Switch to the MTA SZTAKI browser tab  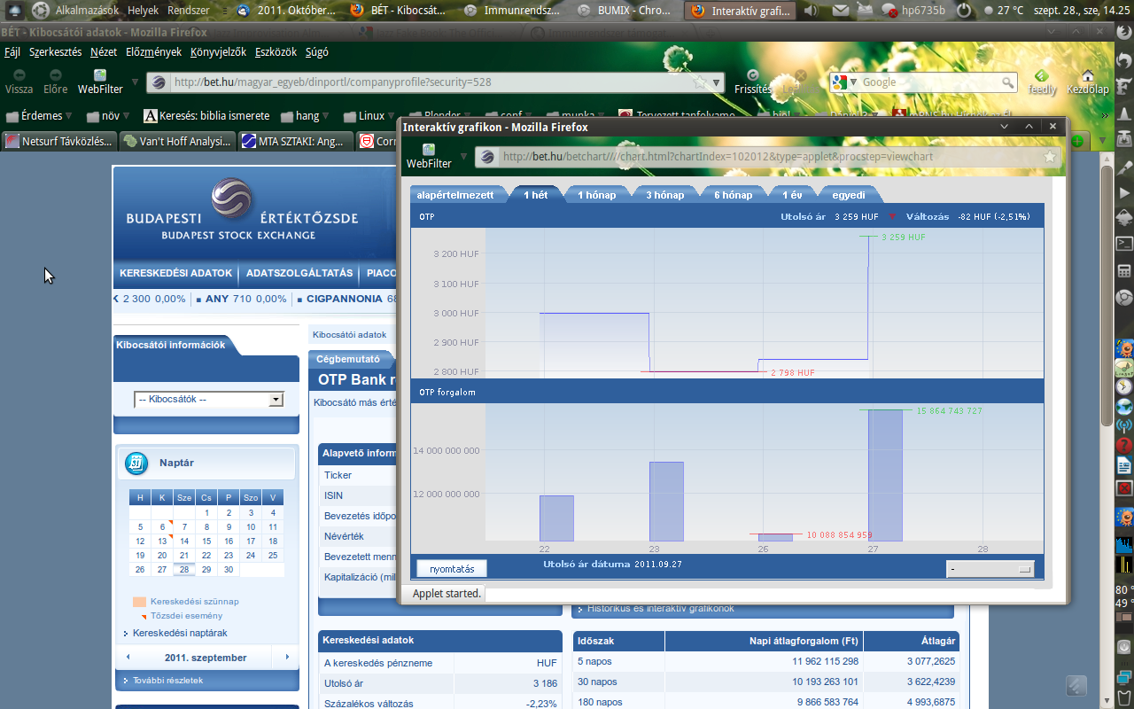[x=294, y=141]
